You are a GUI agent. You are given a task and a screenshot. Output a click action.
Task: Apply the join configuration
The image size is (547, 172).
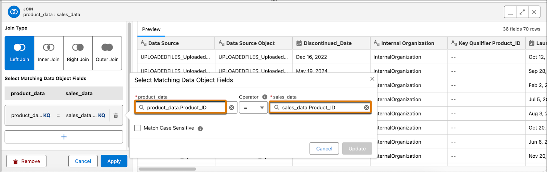coord(114,161)
